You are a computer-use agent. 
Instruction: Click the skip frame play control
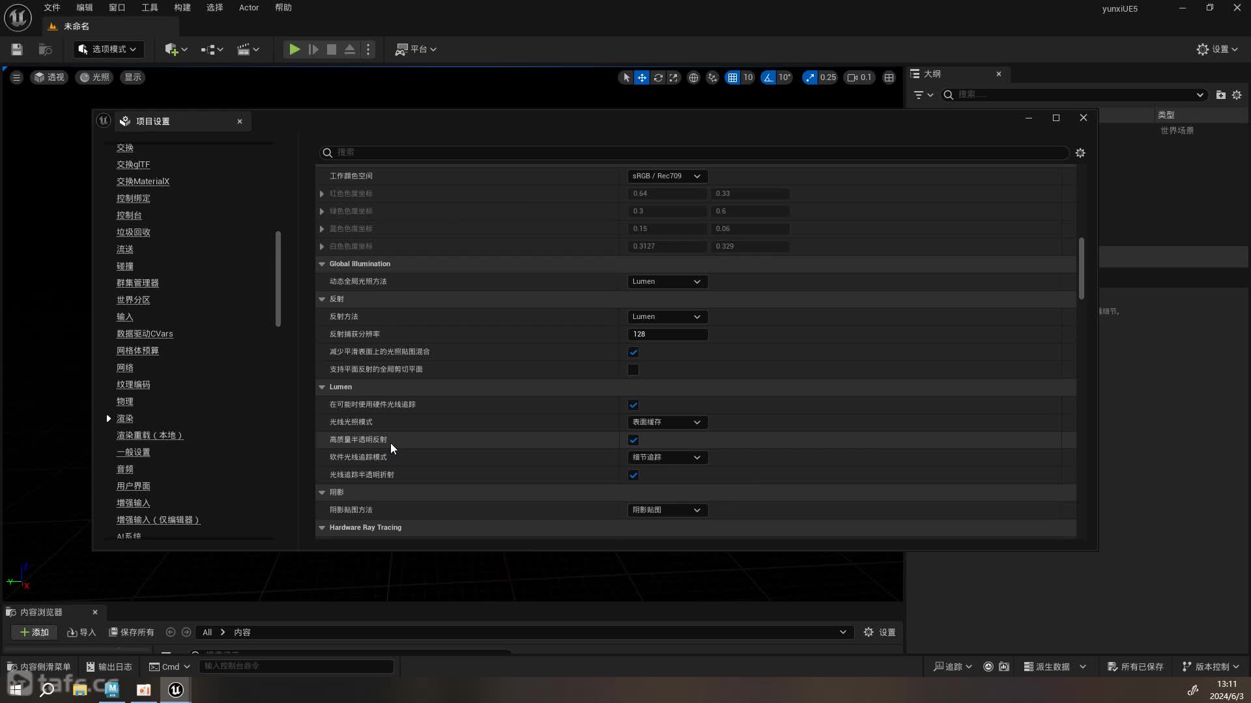point(313,49)
